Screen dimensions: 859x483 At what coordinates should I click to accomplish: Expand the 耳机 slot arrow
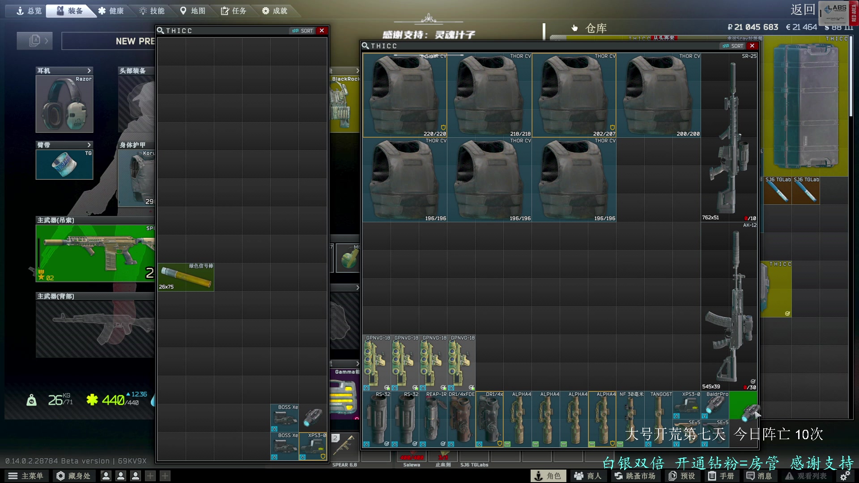click(x=89, y=71)
